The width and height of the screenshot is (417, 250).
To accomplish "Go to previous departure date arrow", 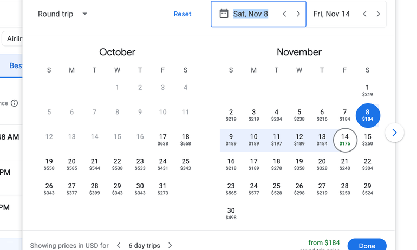I will point(284,14).
